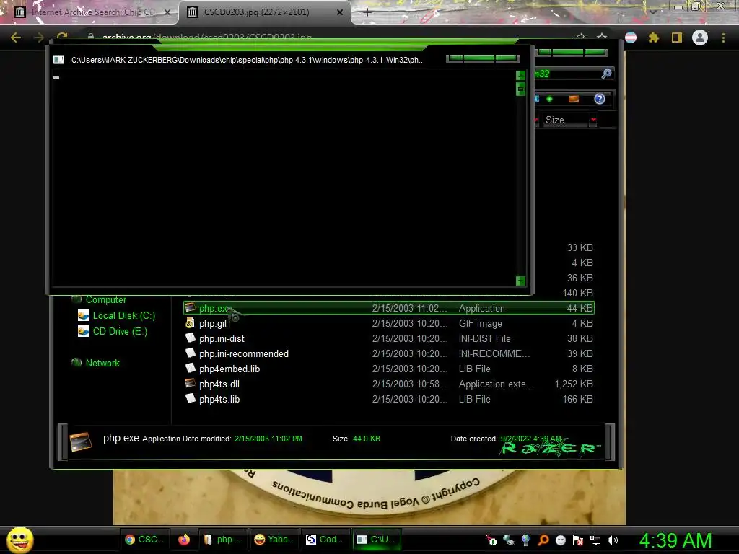Click the 166 KB size cell
Screen dimensions: 739x554
click(577, 399)
